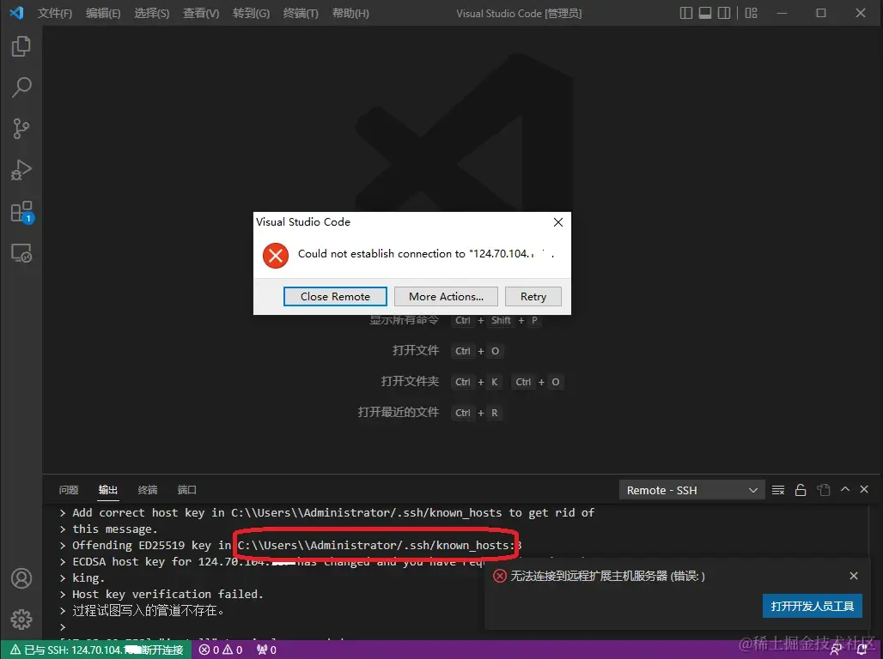Open the Manage gear icon
Screen dimensions: 883x659
point(21,619)
